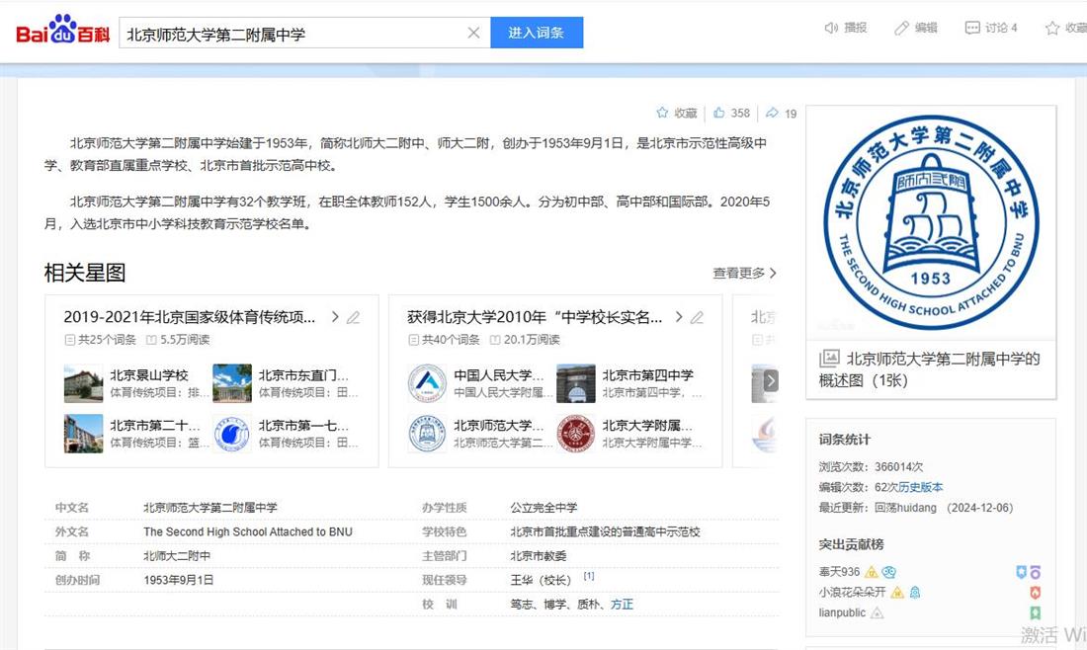Viewport: 1087px width, 650px height.
Task: Open contributor 小浪花朵朵开 profile
Action: coord(852,593)
